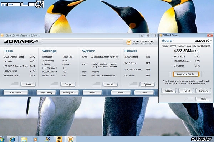Click the 3DMARK06 logo in main window
The height and width of the screenshot is (142, 214).
(x=21, y=42)
